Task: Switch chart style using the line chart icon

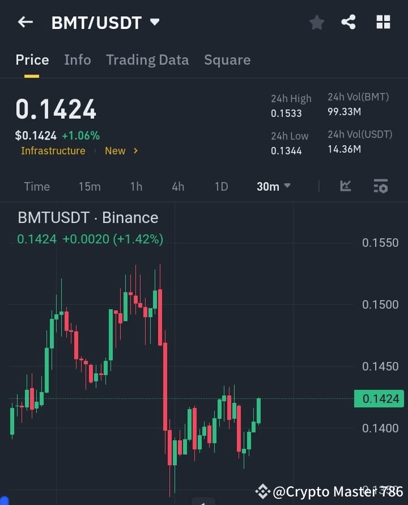Action: coord(345,186)
